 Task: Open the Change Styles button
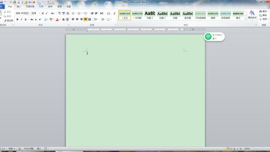[x=252, y=15]
